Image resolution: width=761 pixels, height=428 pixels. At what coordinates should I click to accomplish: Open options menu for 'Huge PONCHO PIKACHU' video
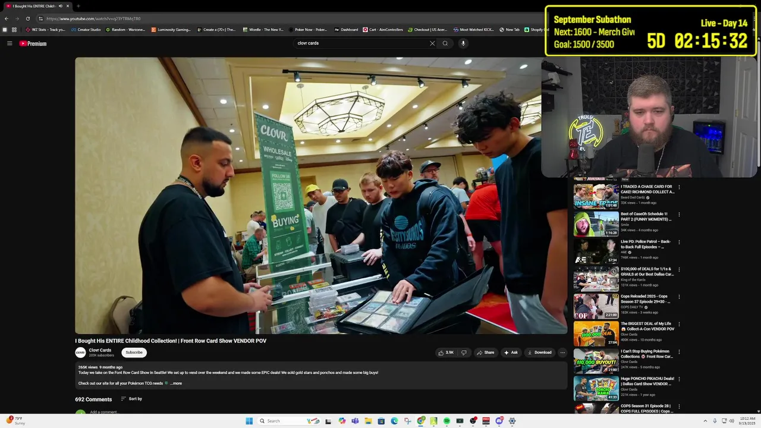pos(679,379)
